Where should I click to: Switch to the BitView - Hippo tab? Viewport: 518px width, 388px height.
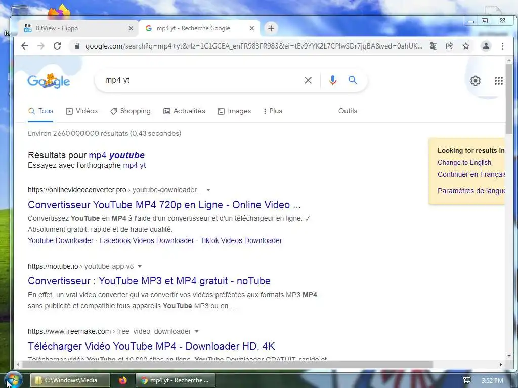77,28
